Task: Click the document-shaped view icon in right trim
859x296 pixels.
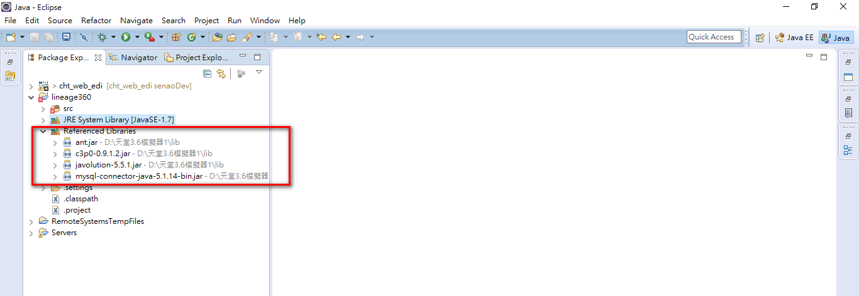Action: tap(848, 113)
